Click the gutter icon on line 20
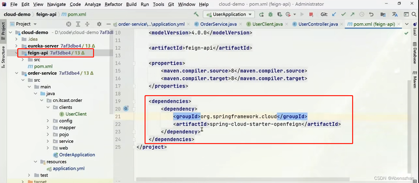This screenshot has height=183, width=419. 126,109
